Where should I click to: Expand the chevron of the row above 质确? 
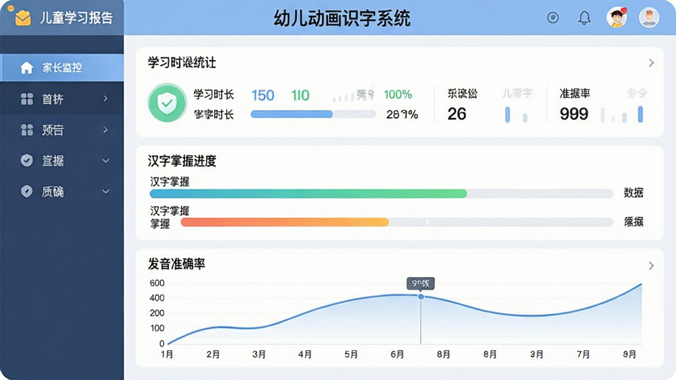(106, 161)
